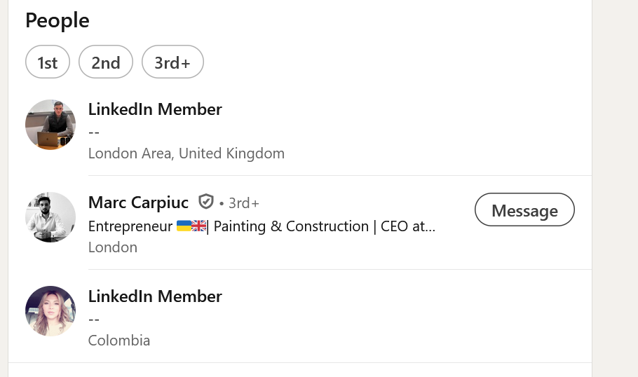
Task: Click the London Area, United Kingdom location text
Action: [186, 153]
